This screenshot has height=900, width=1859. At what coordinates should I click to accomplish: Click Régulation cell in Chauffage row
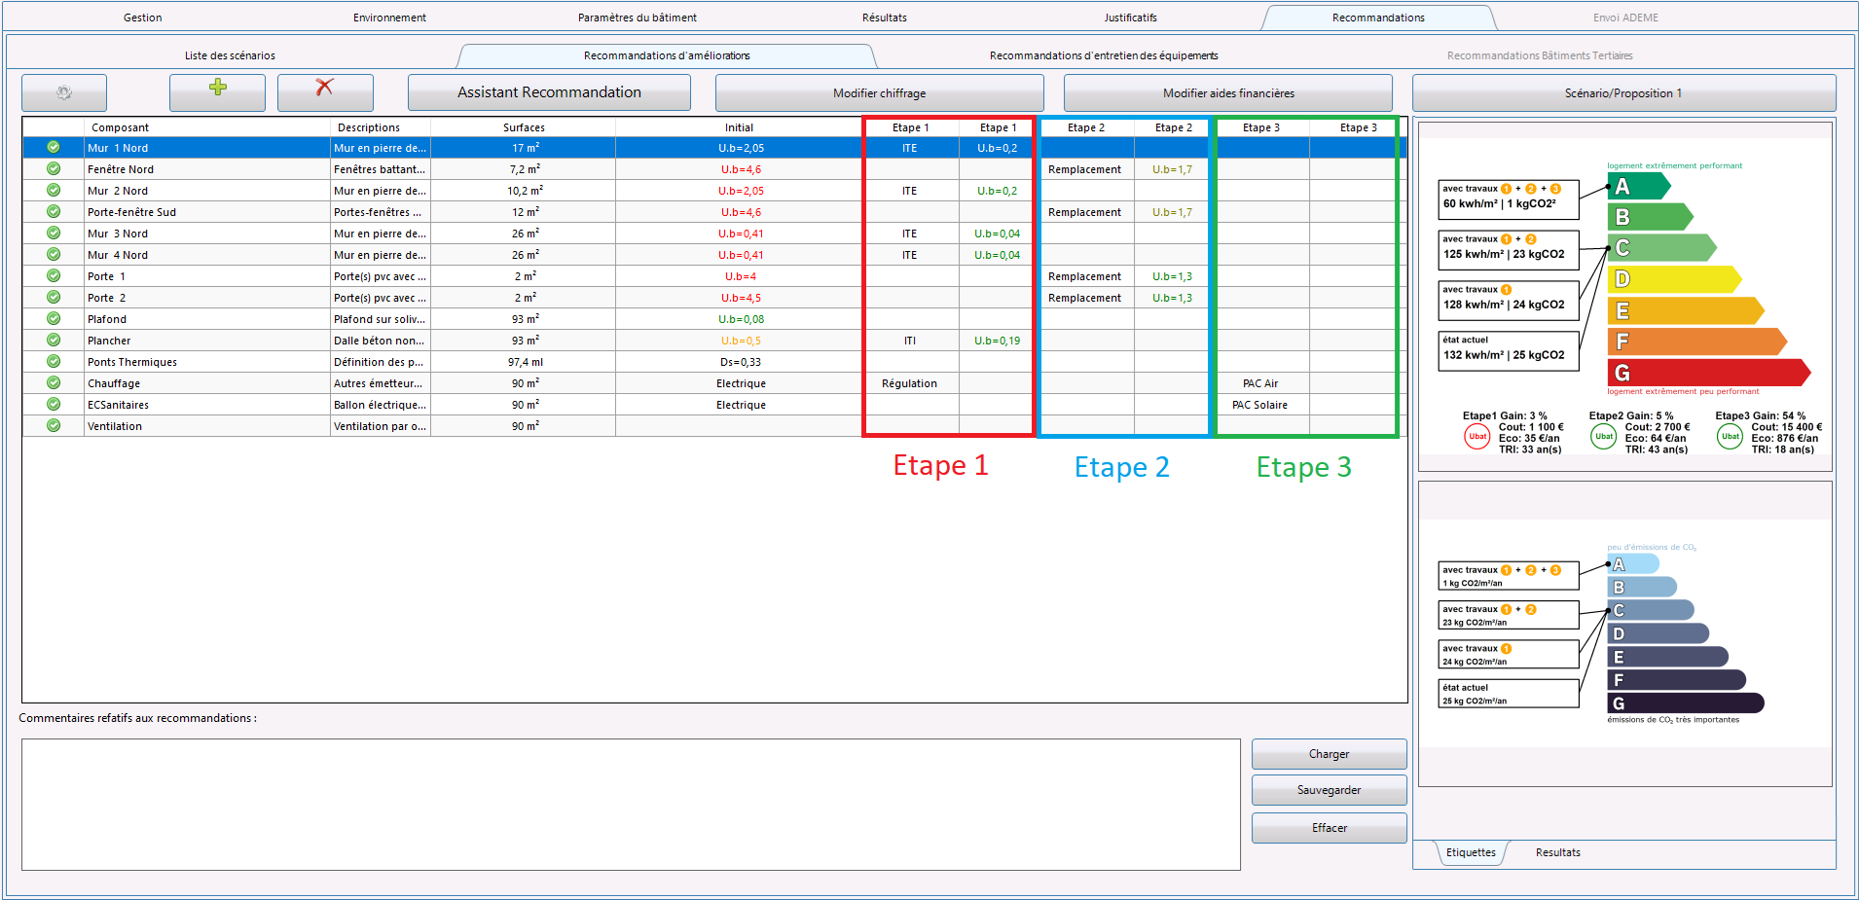909,383
